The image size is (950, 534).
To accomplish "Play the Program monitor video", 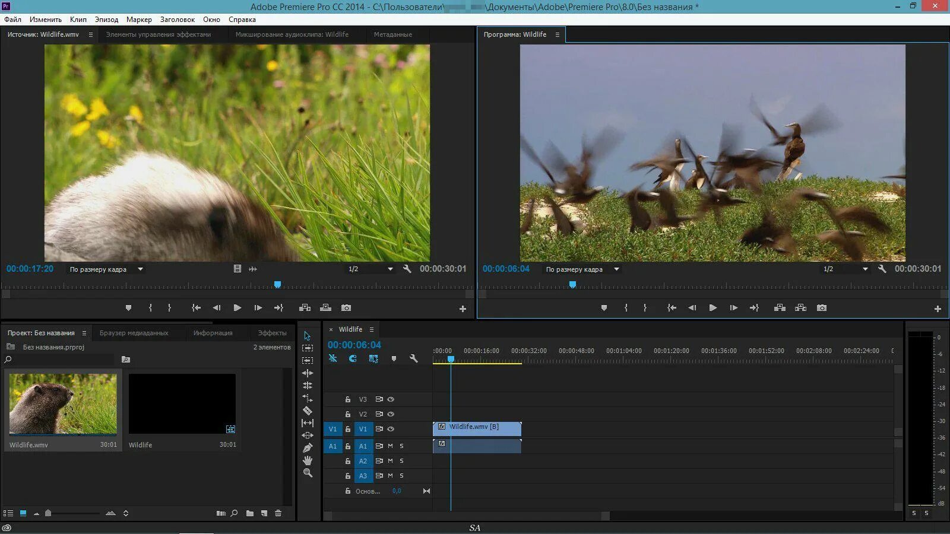I will pos(713,308).
